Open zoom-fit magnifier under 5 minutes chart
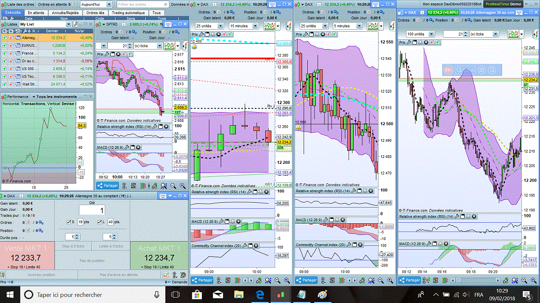Screen dimensions: 540x303 pos(371,281)
